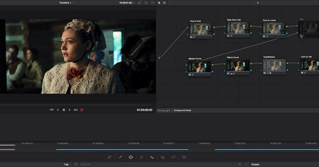Click the first blue keyframe track bar
The image size is (319, 167).
[122, 149]
